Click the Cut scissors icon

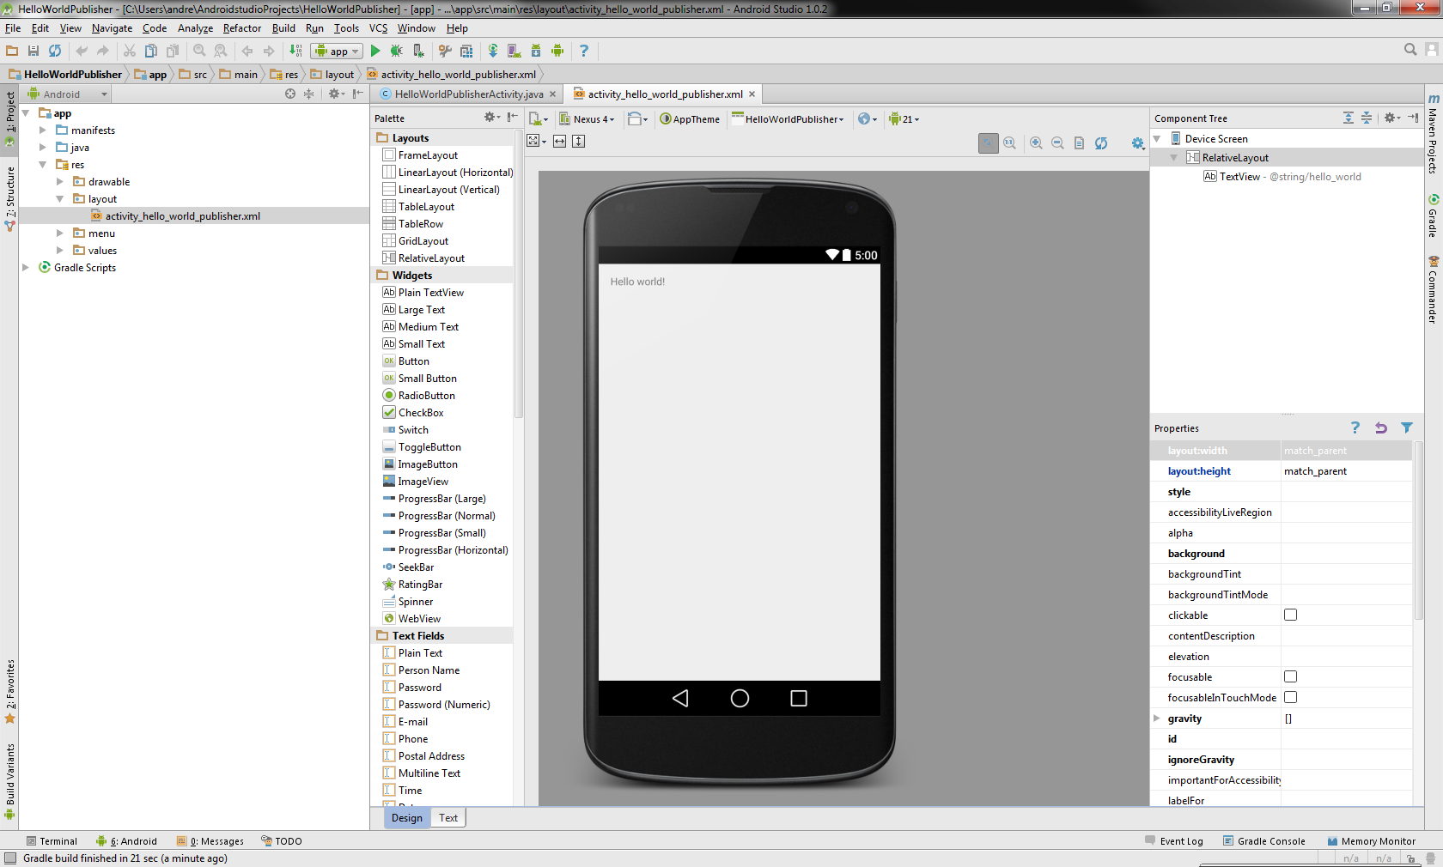point(130,51)
